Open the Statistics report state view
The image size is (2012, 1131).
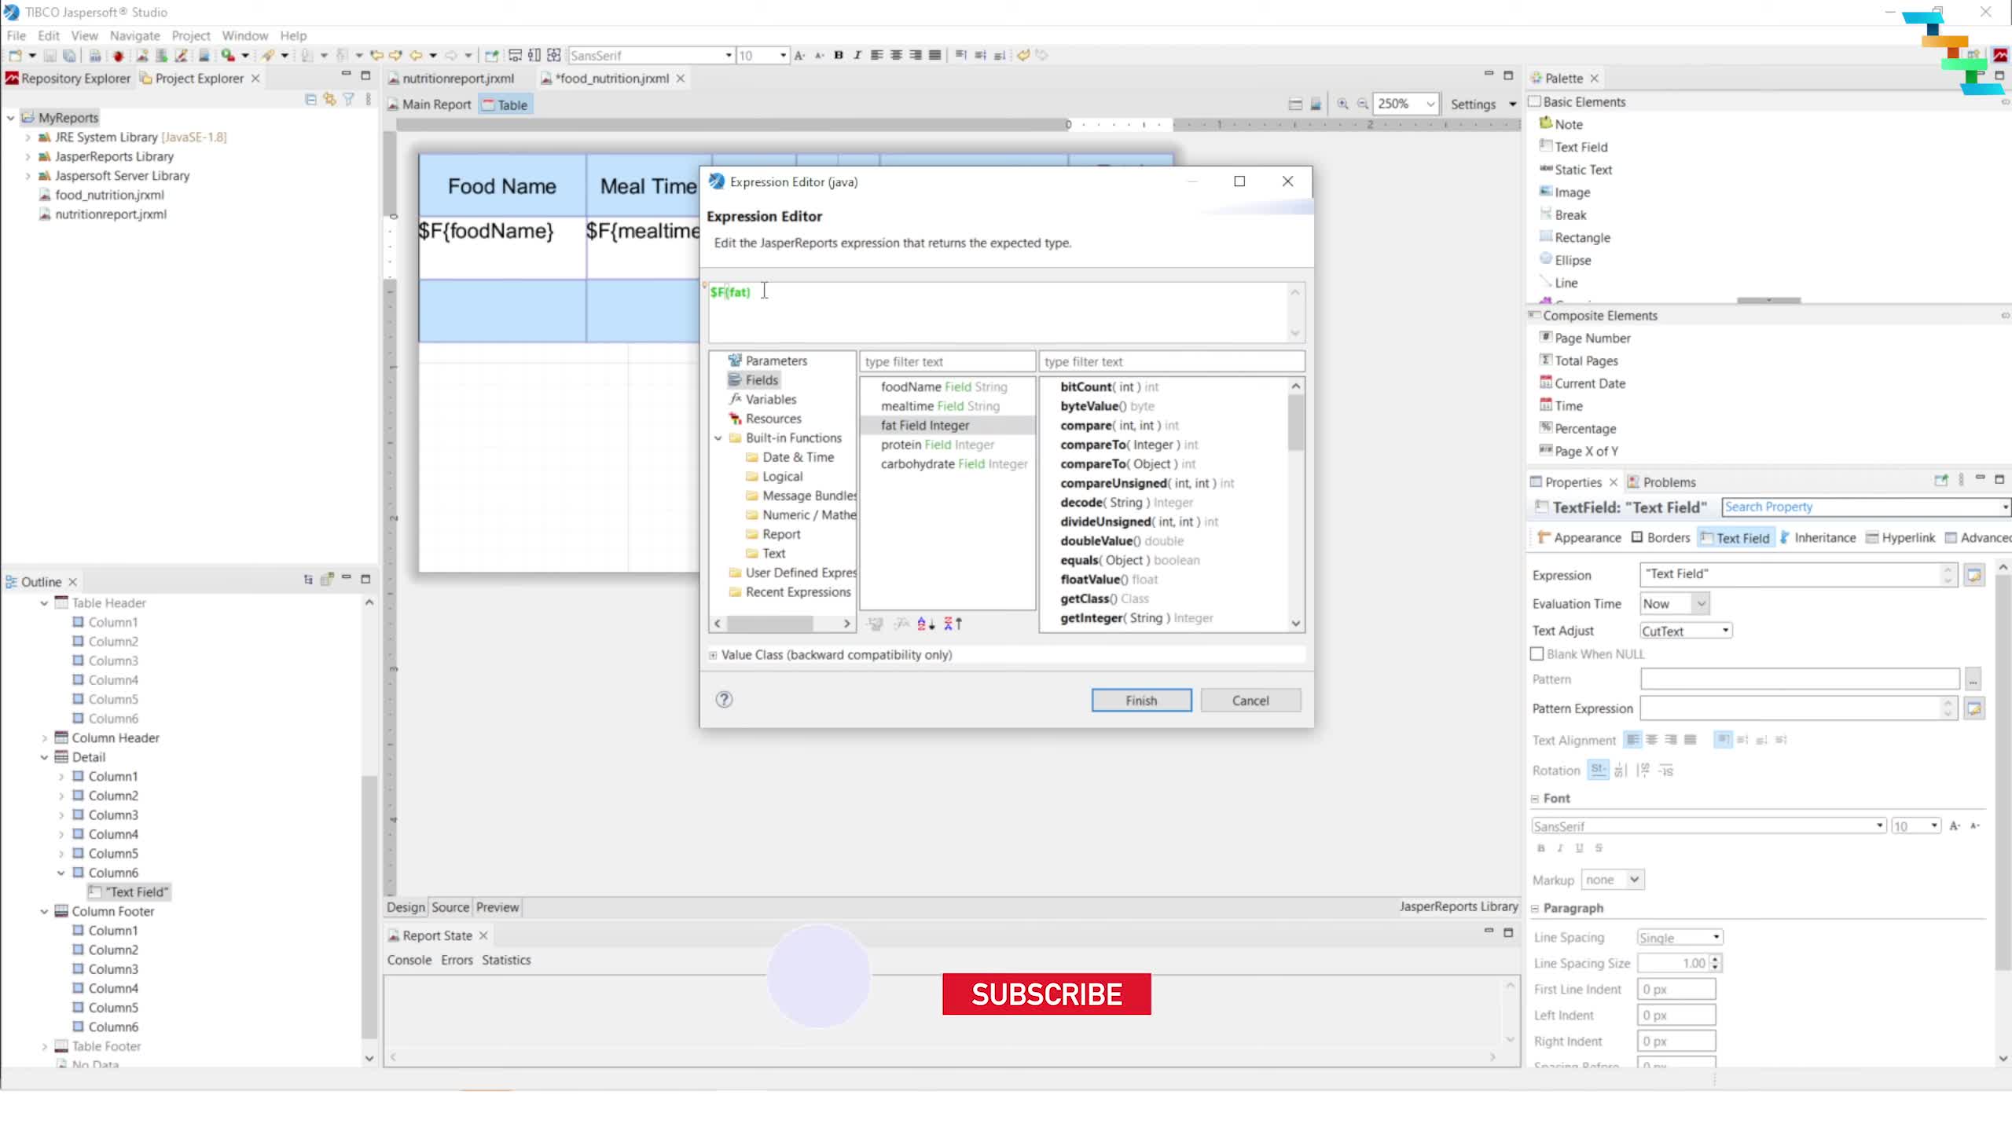tap(506, 960)
